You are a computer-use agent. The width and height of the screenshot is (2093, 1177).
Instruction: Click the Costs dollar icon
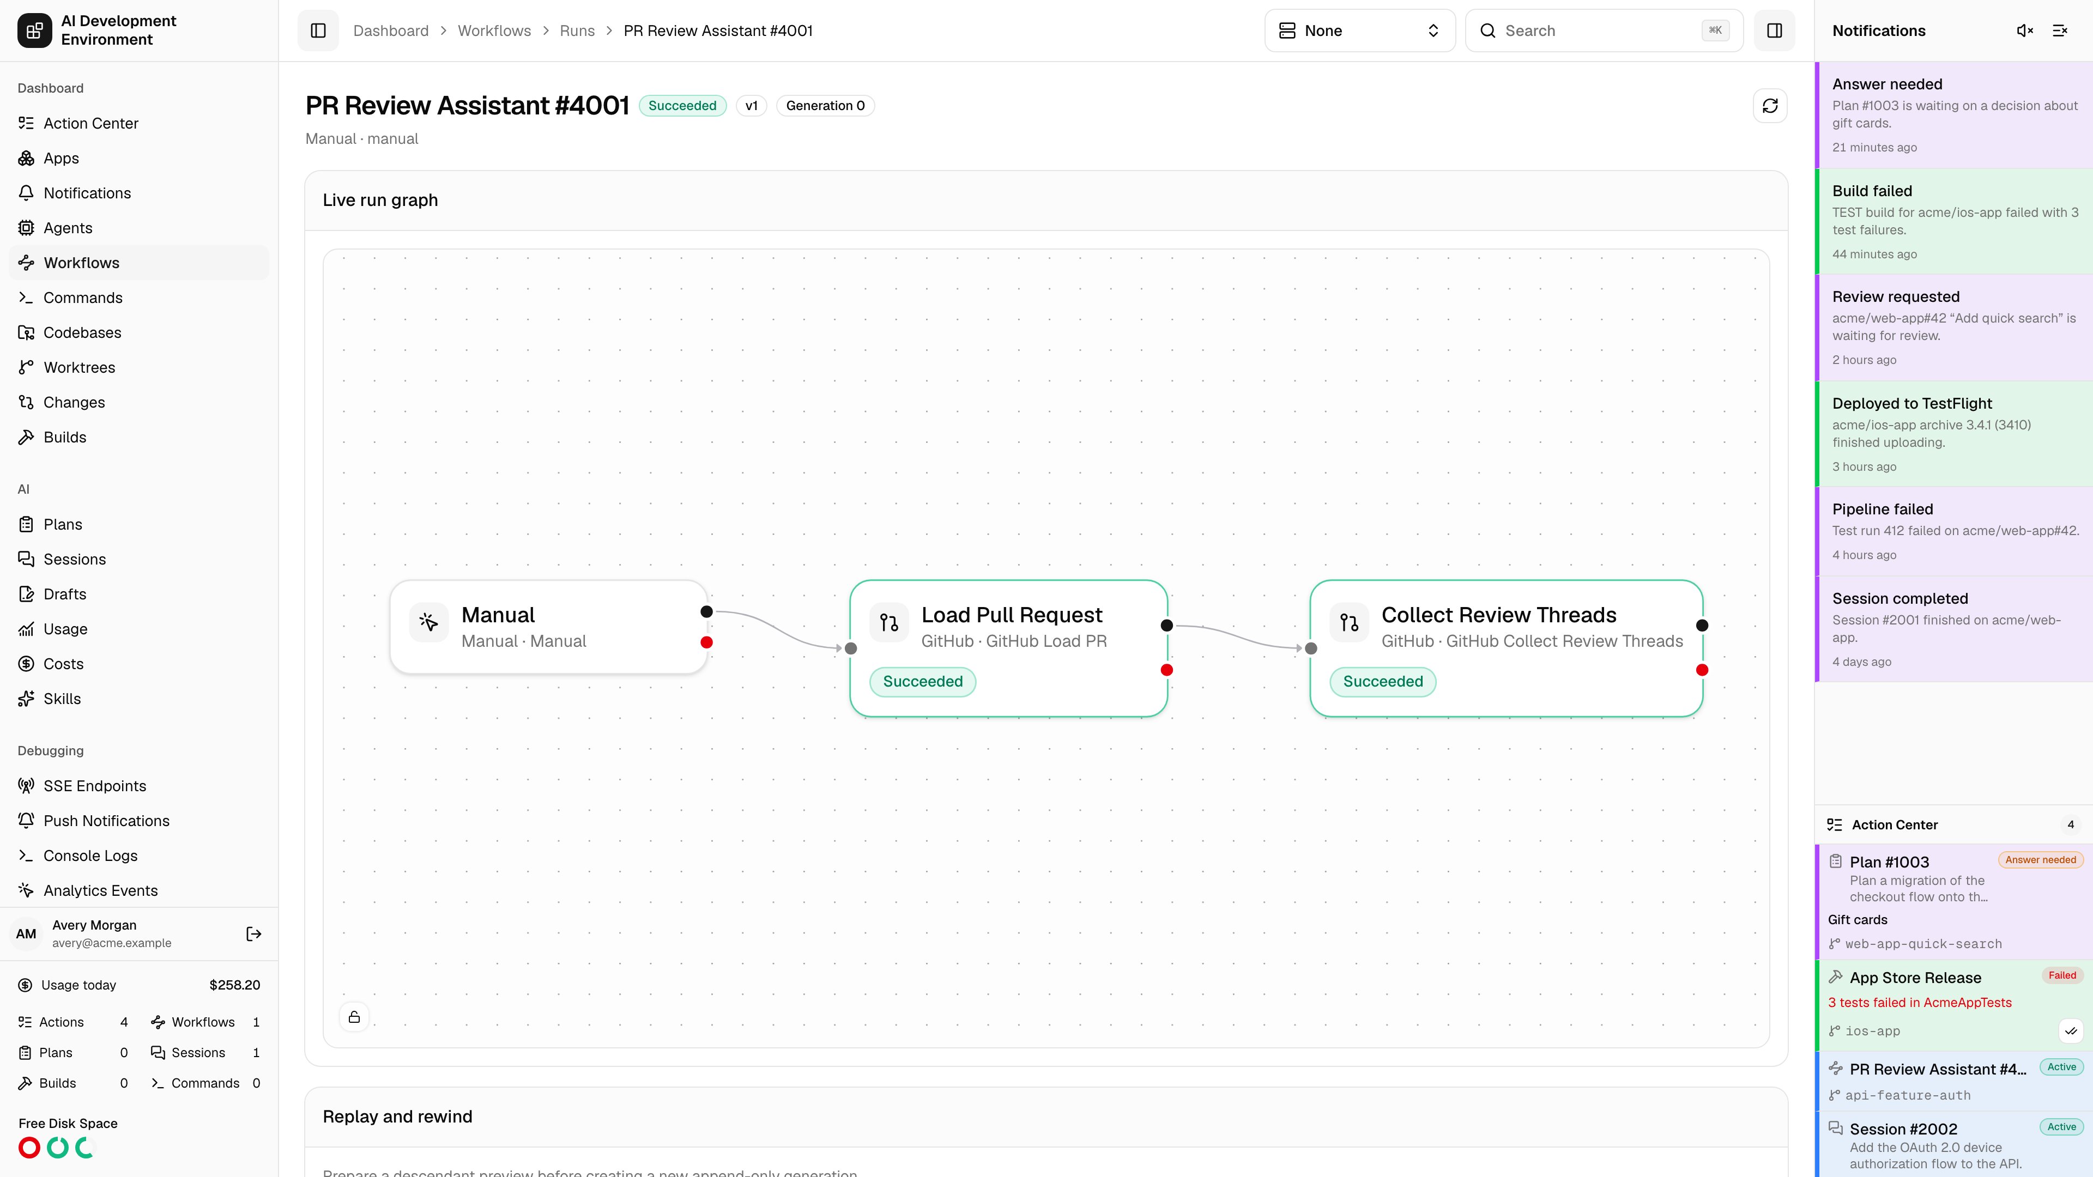pyautogui.click(x=26, y=664)
